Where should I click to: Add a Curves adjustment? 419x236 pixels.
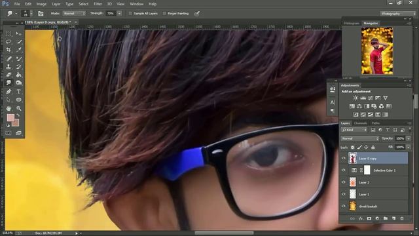click(x=371, y=98)
